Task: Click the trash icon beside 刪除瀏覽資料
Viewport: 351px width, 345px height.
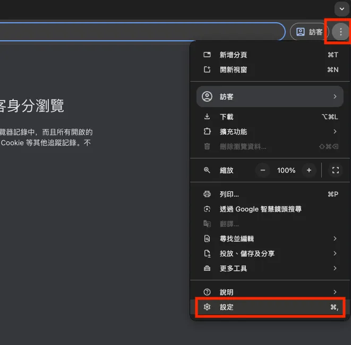Action: coord(207,146)
